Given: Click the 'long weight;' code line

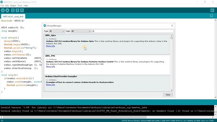Looking at the screenshot, I should click(x=9, y=31).
